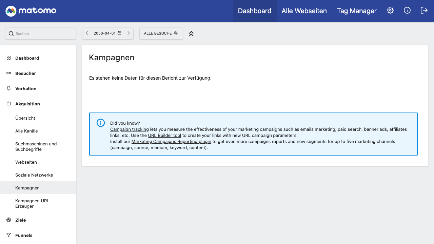Image resolution: width=434 pixels, height=244 pixels.
Task: Expand the Funnels sidebar section
Action: (x=38, y=235)
